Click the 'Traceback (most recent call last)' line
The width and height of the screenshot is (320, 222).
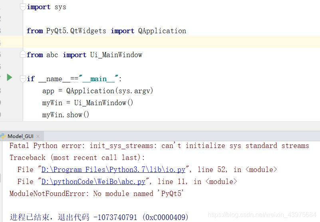click(77, 158)
